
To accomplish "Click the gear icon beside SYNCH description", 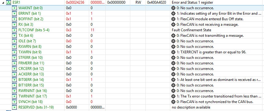I will (173, 102).
